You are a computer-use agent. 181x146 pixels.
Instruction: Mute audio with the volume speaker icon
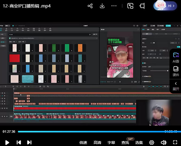pos(163,143)
